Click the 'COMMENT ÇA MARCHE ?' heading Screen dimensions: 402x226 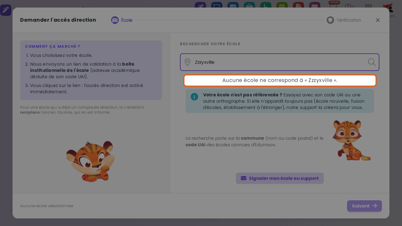[x=53, y=46]
